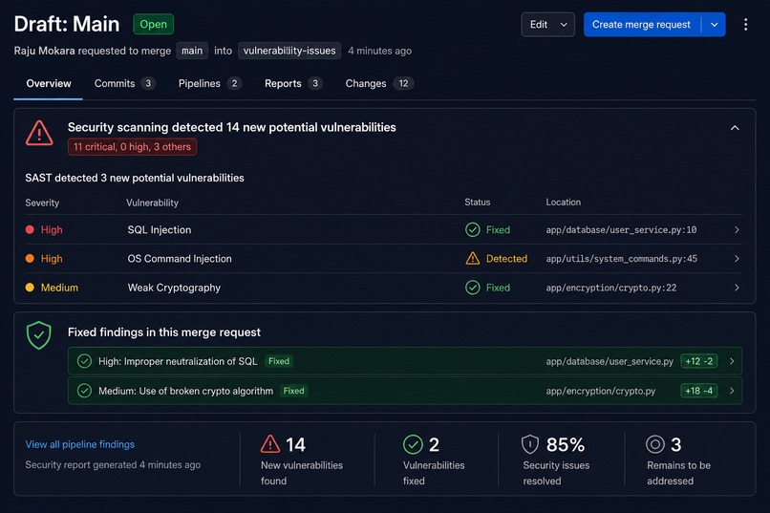Viewport: 770px width, 513px height.
Task: Expand Weak Cryptography row chevron
Action: (x=737, y=288)
